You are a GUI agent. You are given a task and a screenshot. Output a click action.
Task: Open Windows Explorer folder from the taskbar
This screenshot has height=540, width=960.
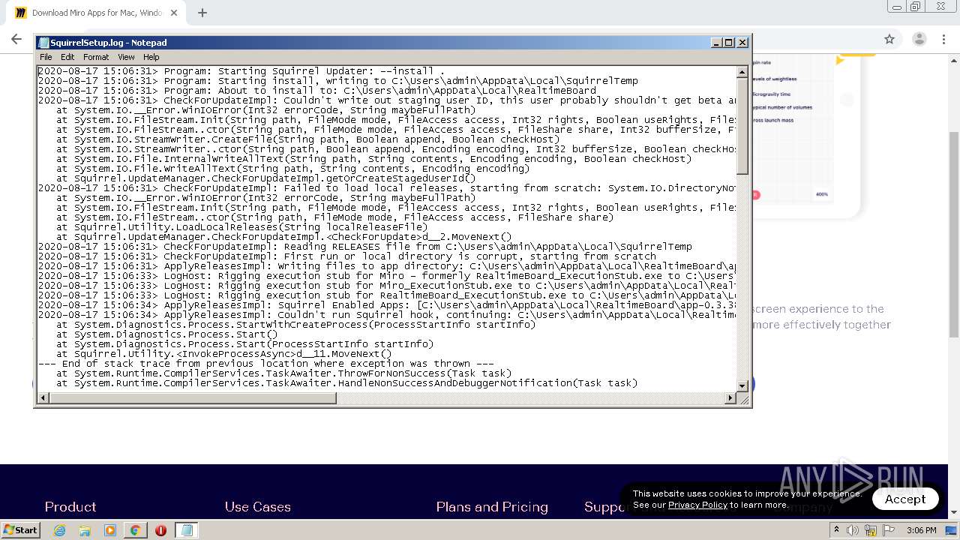click(x=85, y=530)
